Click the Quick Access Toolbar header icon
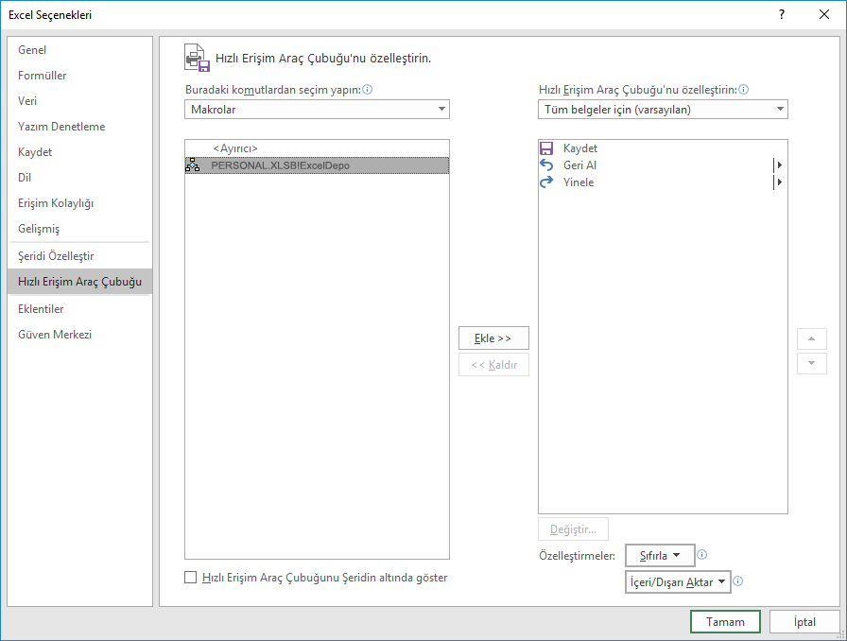The image size is (847, 641). (197, 58)
